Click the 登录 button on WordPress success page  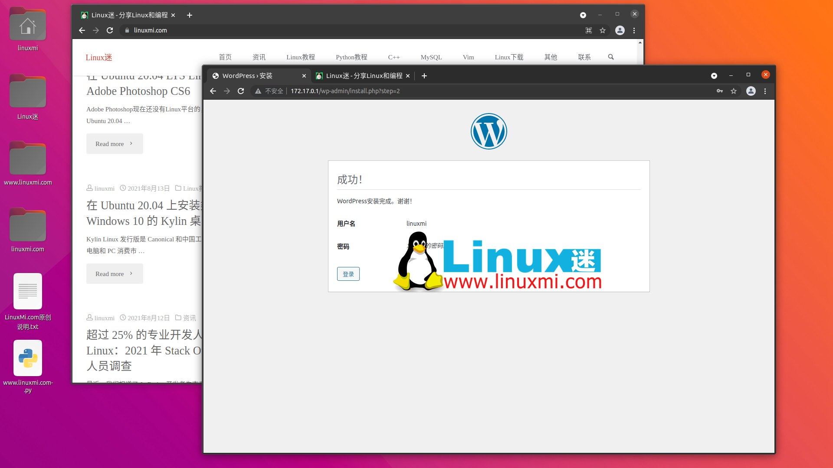click(348, 274)
